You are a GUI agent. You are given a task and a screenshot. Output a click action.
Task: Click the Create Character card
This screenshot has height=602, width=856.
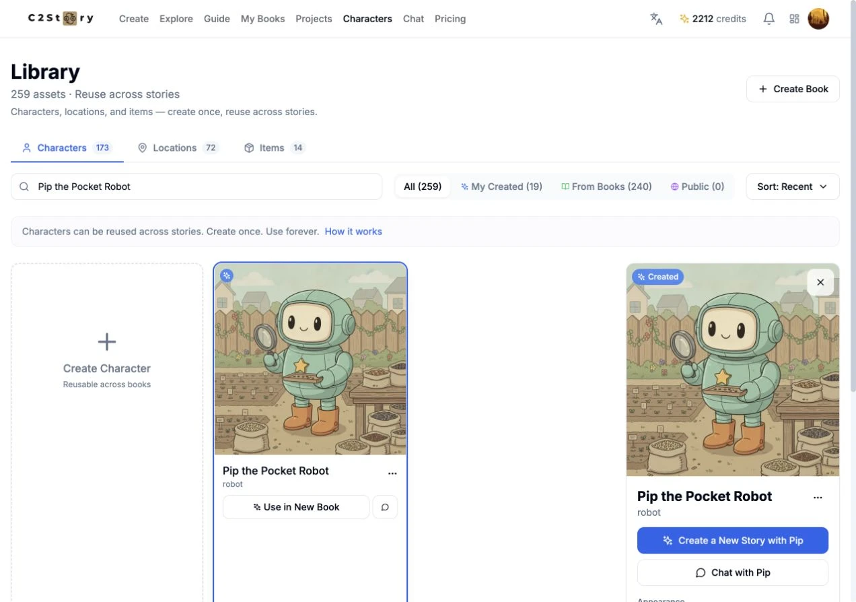pos(107,431)
